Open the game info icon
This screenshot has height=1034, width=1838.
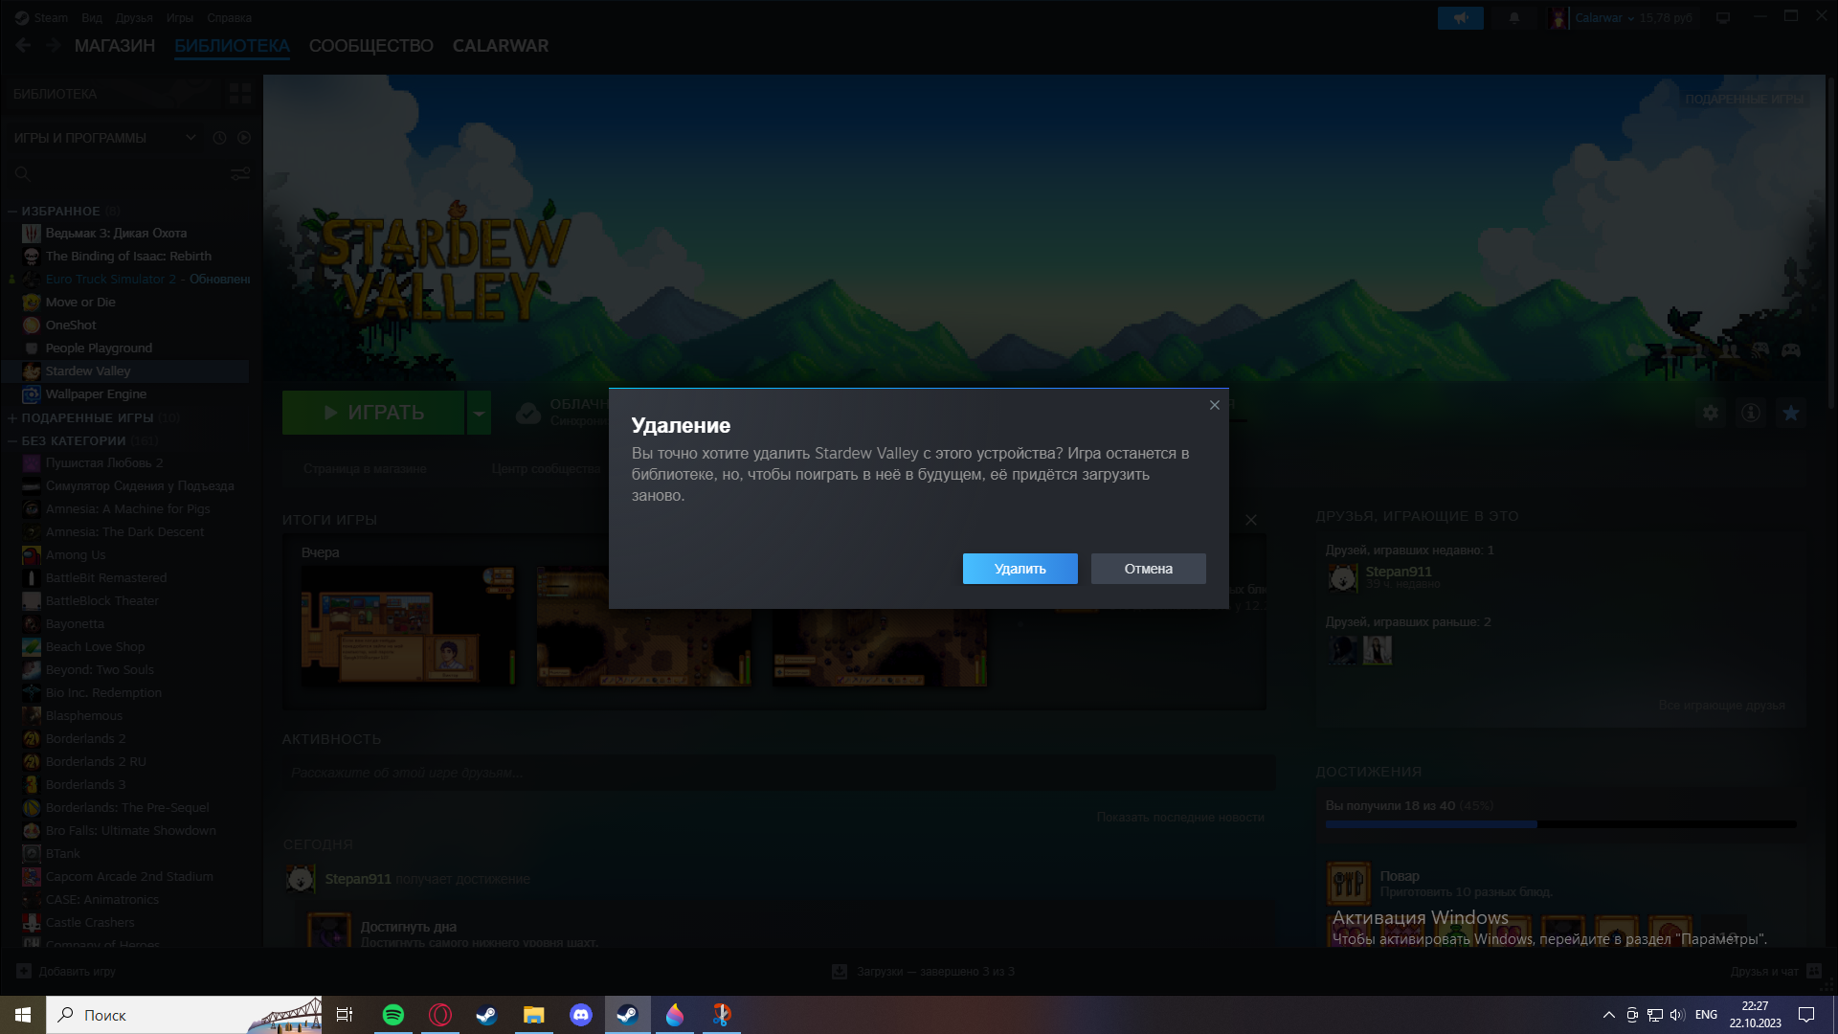(x=1750, y=413)
